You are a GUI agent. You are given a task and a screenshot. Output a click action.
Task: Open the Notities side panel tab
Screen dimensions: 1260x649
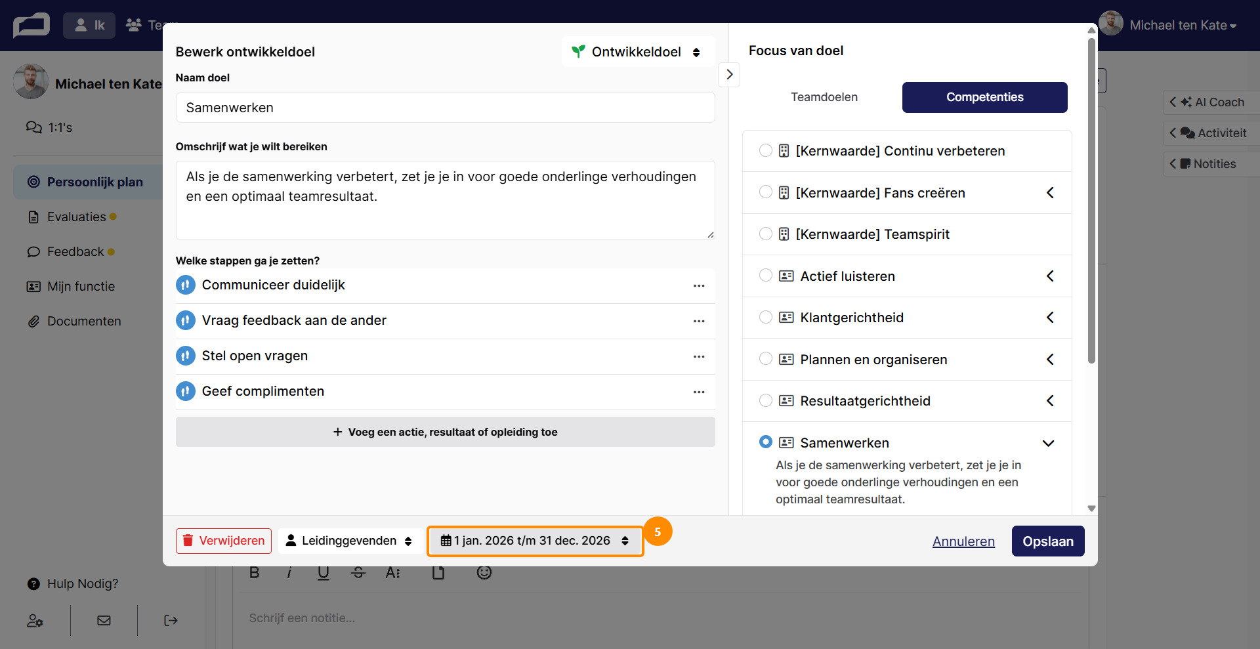pos(1211,163)
